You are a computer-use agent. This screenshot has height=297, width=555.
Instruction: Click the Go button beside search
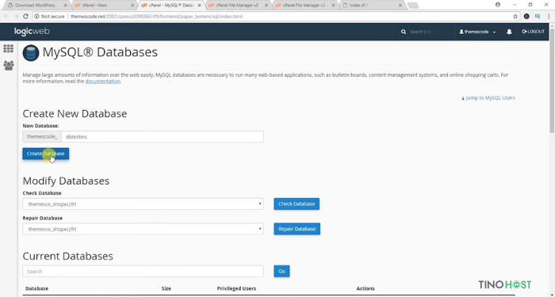[281, 271]
